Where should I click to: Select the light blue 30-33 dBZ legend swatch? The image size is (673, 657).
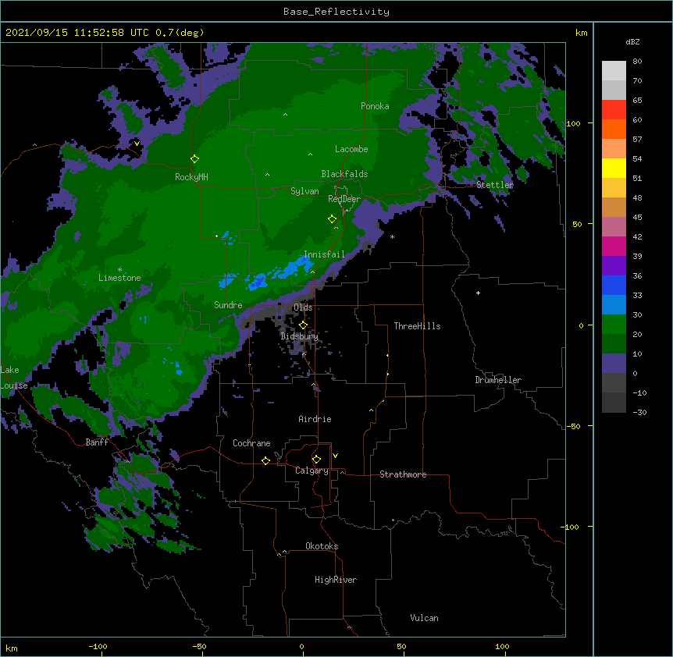coord(614,305)
